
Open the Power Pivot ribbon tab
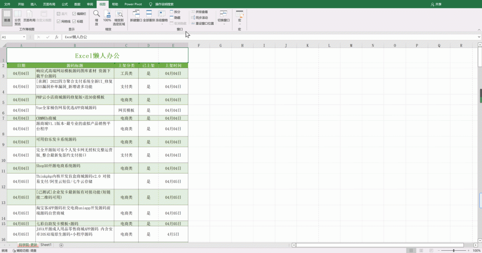(133, 4)
